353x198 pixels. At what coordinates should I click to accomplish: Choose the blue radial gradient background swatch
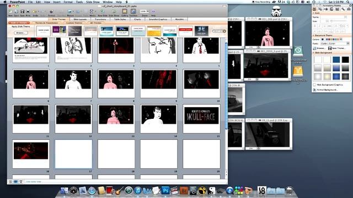336,76
